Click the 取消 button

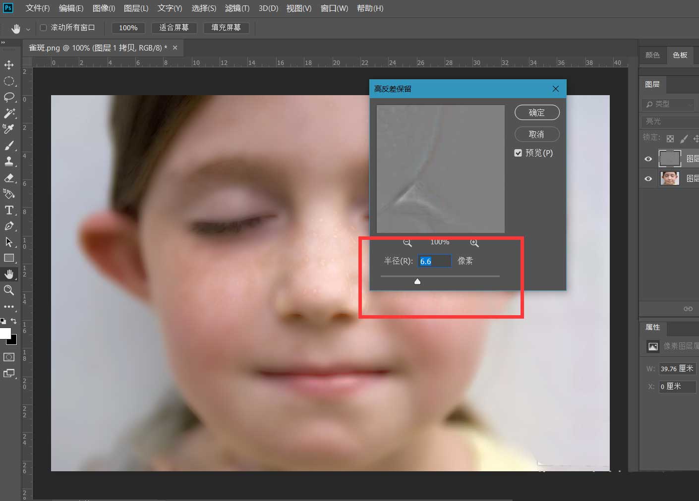pyautogui.click(x=537, y=134)
